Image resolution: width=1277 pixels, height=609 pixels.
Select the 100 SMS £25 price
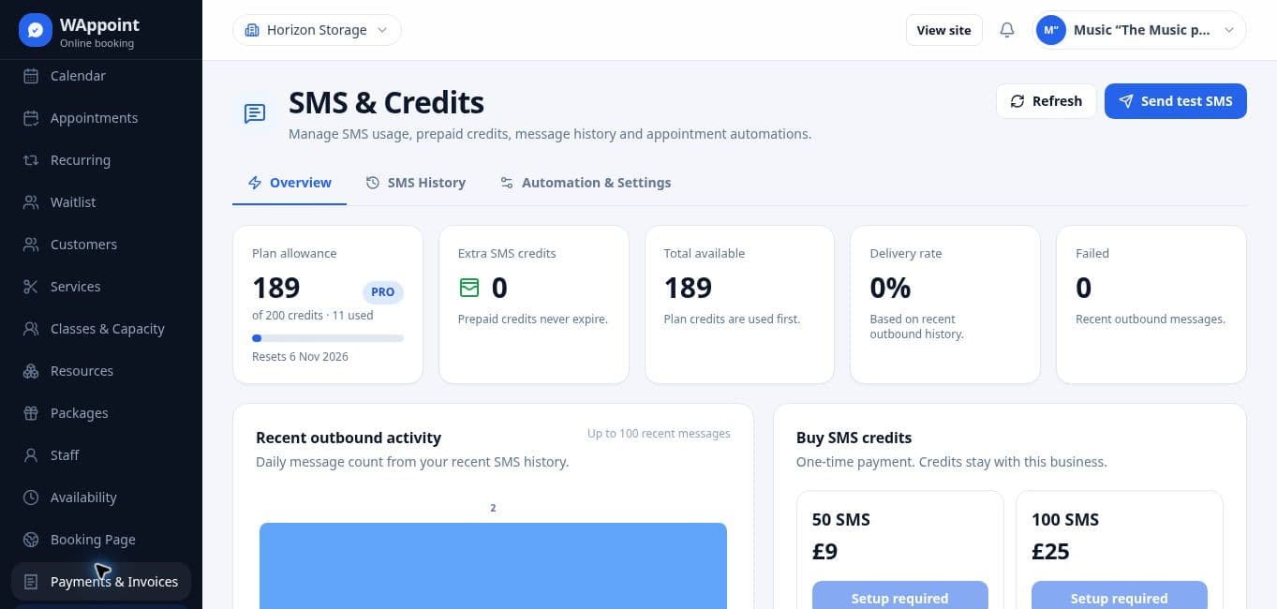(1050, 551)
